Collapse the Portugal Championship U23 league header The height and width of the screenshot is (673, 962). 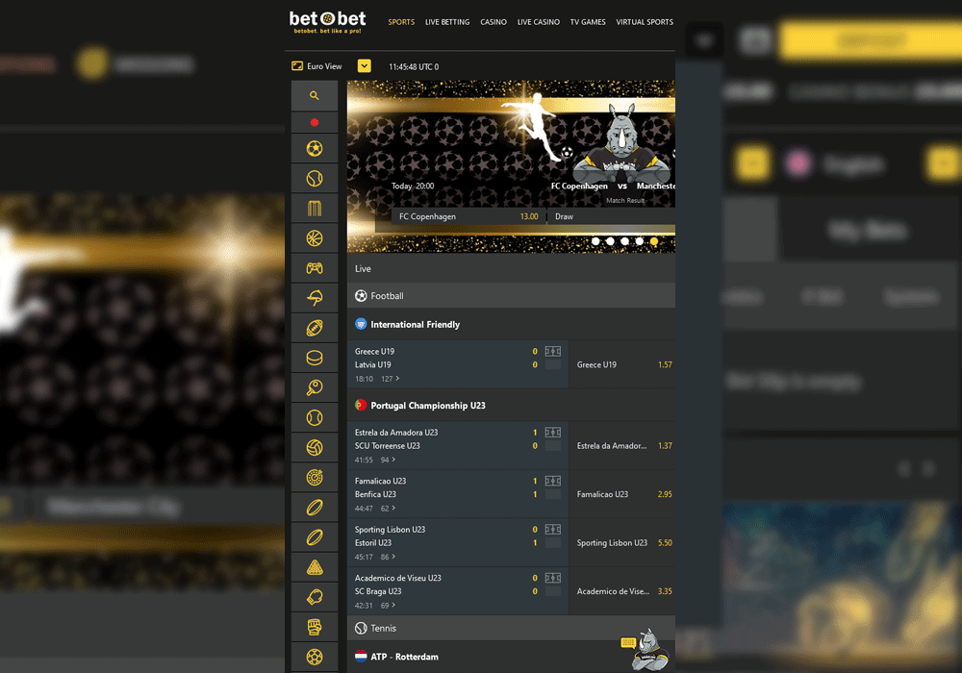pyautogui.click(x=511, y=405)
